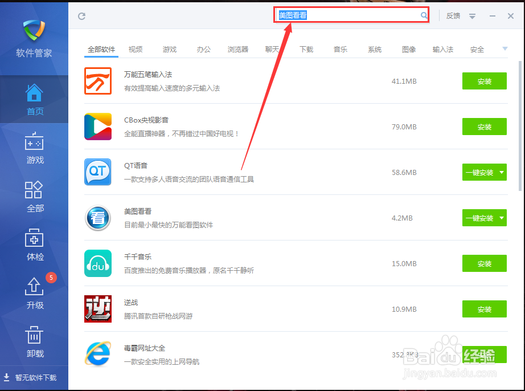This screenshot has width=525, height=391.
Task: Click the 千千音乐 app icon
Action: tap(98, 263)
